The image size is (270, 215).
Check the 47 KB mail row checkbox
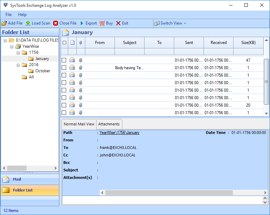pyautogui.click(x=64, y=60)
